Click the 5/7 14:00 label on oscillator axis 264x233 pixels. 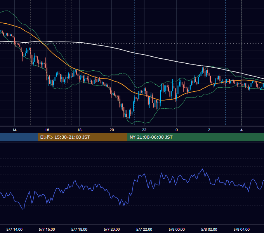coord(14,229)
